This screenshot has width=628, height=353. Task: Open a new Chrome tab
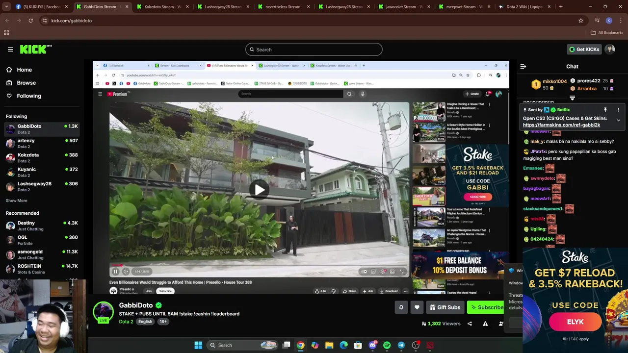coord(561,7)
